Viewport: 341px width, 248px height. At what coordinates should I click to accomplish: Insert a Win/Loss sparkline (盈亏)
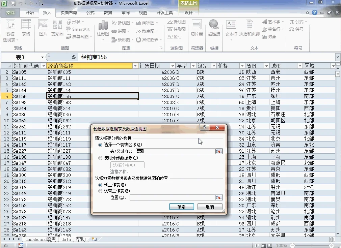175,37
